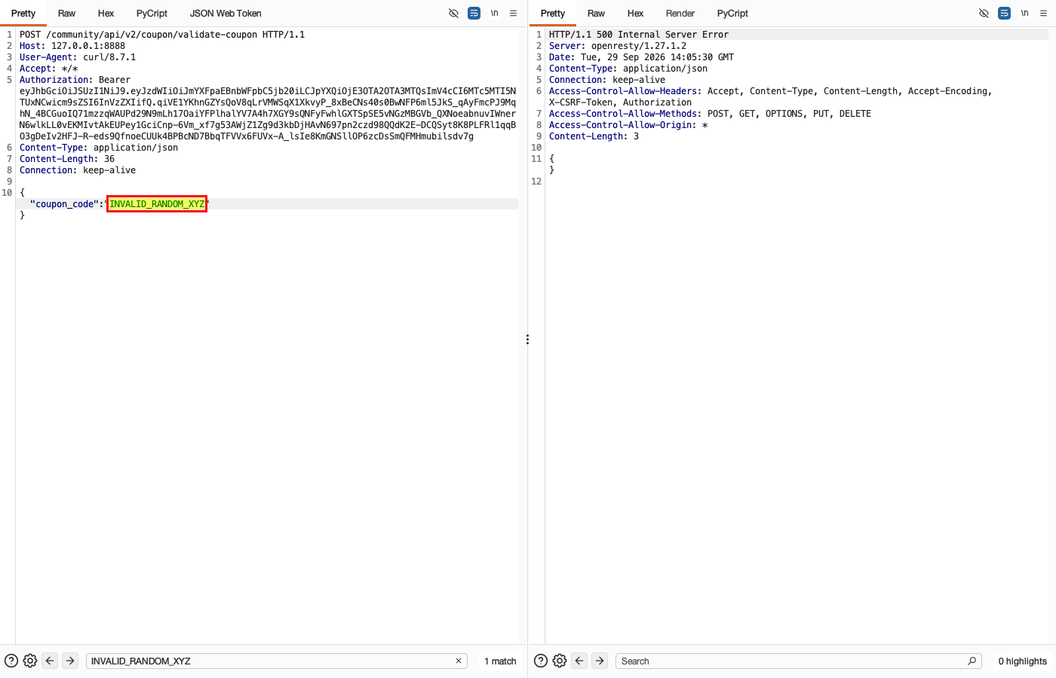Click "1 match" search count label

pyautogui.click(x=500, y=661)
